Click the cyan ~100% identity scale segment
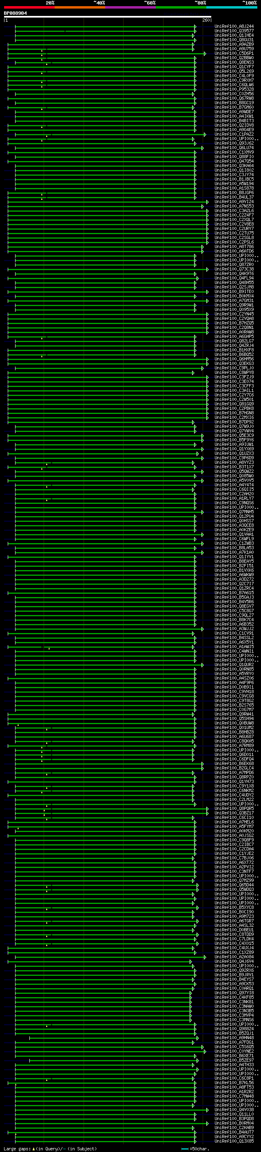The width and height of the screenshot is (261, 1152). [x=232, y=7]
